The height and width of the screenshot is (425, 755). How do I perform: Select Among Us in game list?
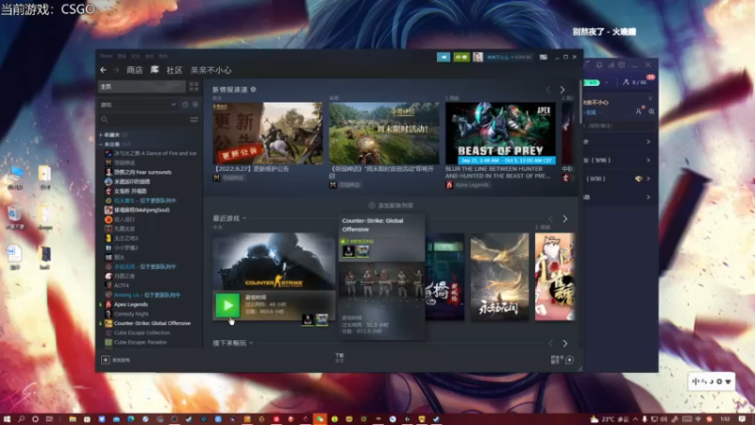(x=143, y=295)
